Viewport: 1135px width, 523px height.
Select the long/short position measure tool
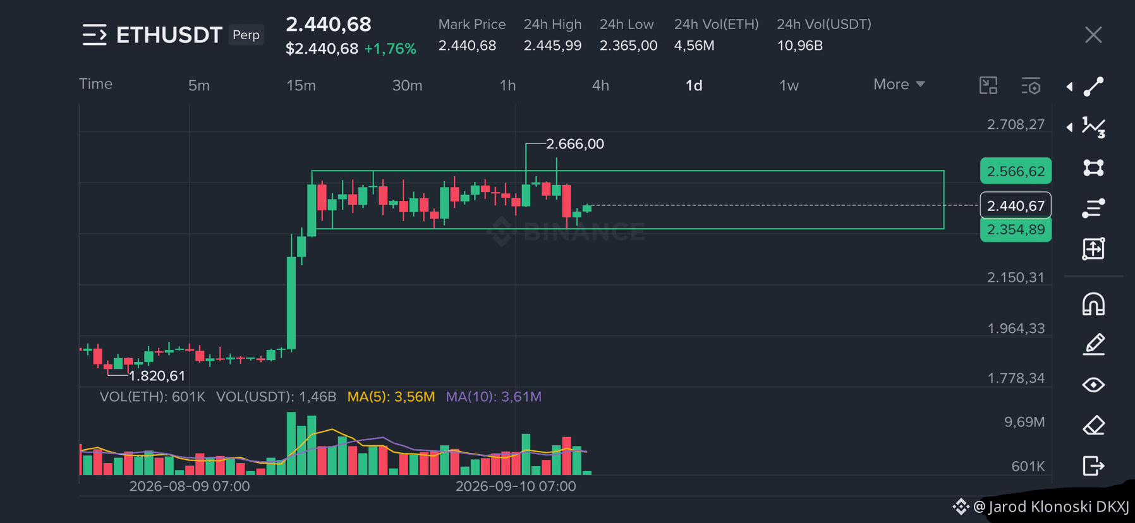(1093, 249)
